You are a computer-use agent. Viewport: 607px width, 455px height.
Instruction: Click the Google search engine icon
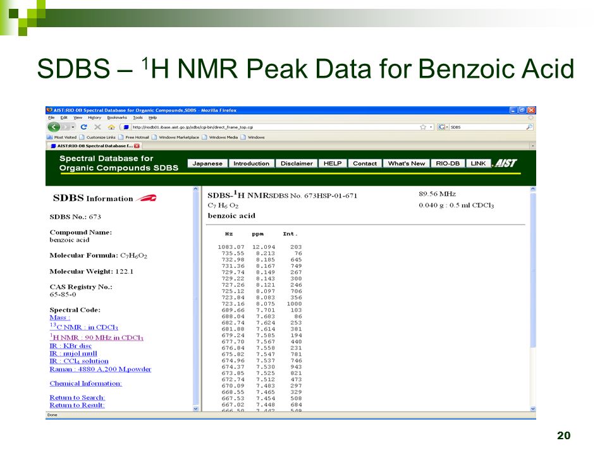[441, 127]
